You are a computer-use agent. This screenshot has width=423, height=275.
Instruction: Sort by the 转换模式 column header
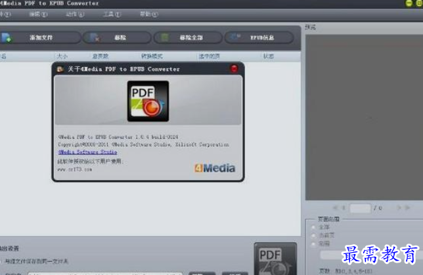click(152, 56)
